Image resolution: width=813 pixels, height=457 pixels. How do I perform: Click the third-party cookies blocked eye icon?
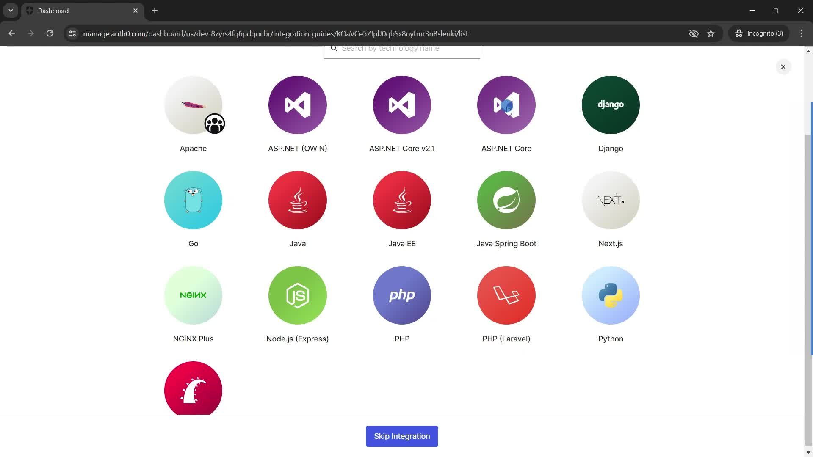pyautogui.click(x=694, y=33)
